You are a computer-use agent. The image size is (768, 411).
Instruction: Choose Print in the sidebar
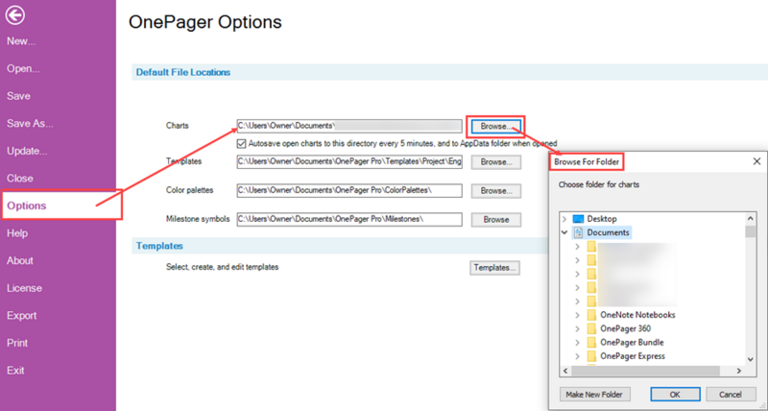point(17,343)
